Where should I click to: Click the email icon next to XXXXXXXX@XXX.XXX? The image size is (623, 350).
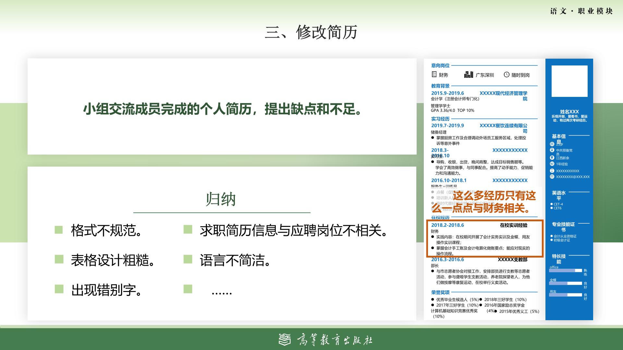coord(552,177)
